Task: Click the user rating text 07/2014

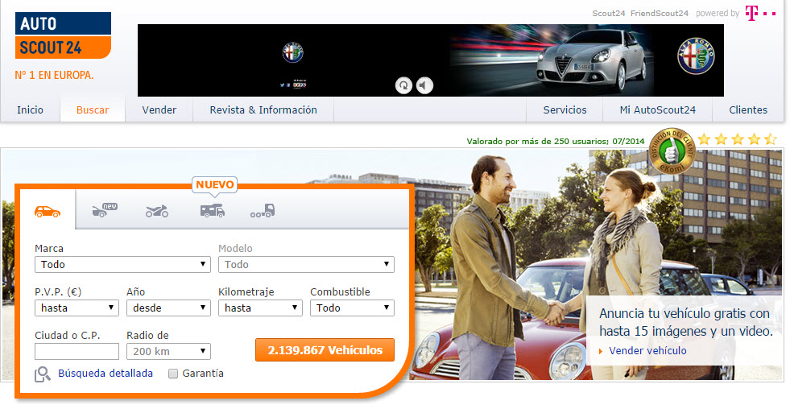Action: coord(555,142)
